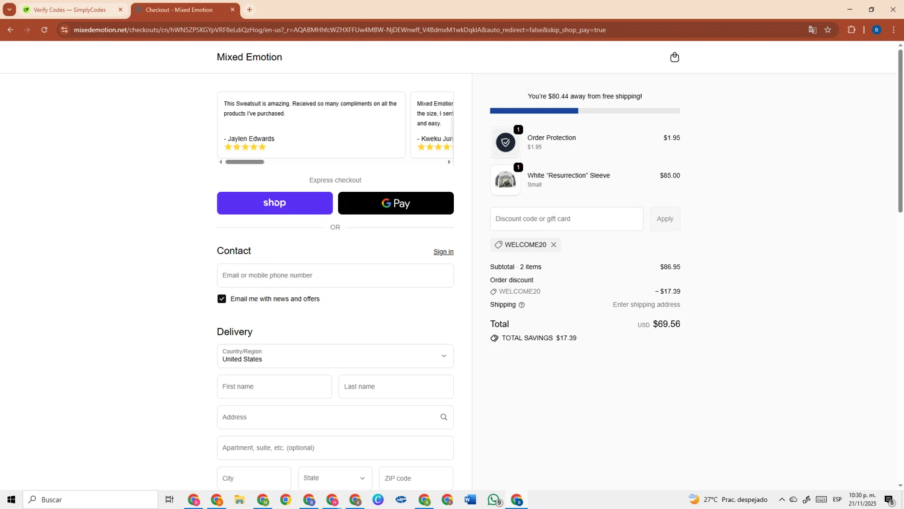Focus the Discount code or gift card field
This screenshot has height=509, width=904.
[x=567, y=219]
